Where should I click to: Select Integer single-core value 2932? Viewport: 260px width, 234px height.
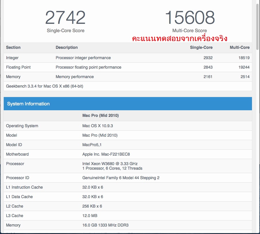tap(208, 58)
